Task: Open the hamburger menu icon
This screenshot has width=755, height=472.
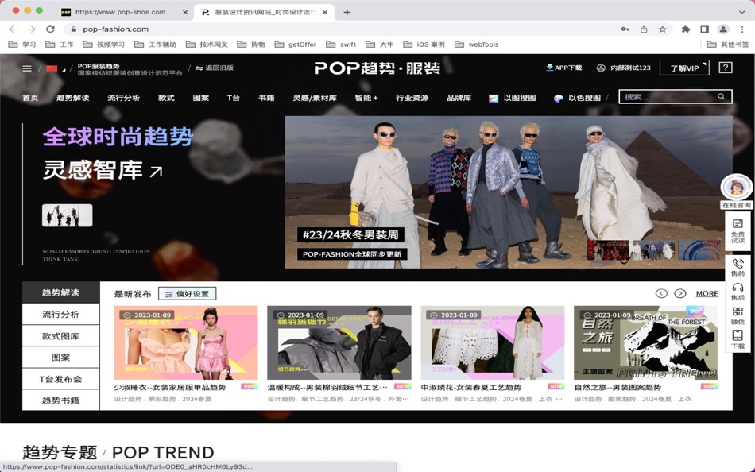Action: click(27, 68)
